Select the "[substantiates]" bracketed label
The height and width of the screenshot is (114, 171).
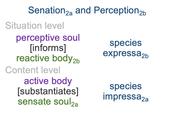pos(48,91)
